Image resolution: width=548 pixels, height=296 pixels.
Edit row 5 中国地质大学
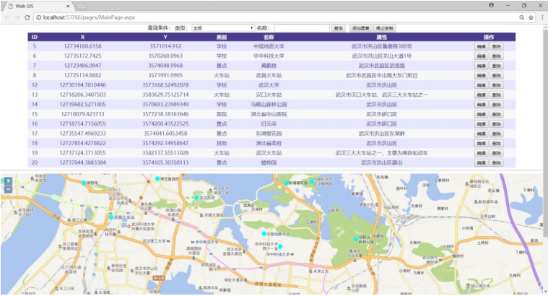pos(482,46)
